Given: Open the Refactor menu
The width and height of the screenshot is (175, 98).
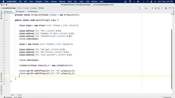Looking at the screenshot, I should tap(62, 2).
